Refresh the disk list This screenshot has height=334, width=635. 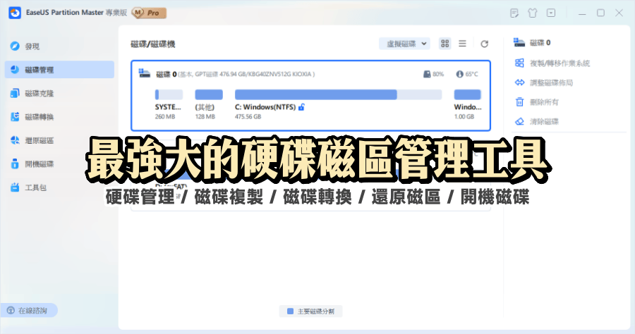[x=484, y=44]
